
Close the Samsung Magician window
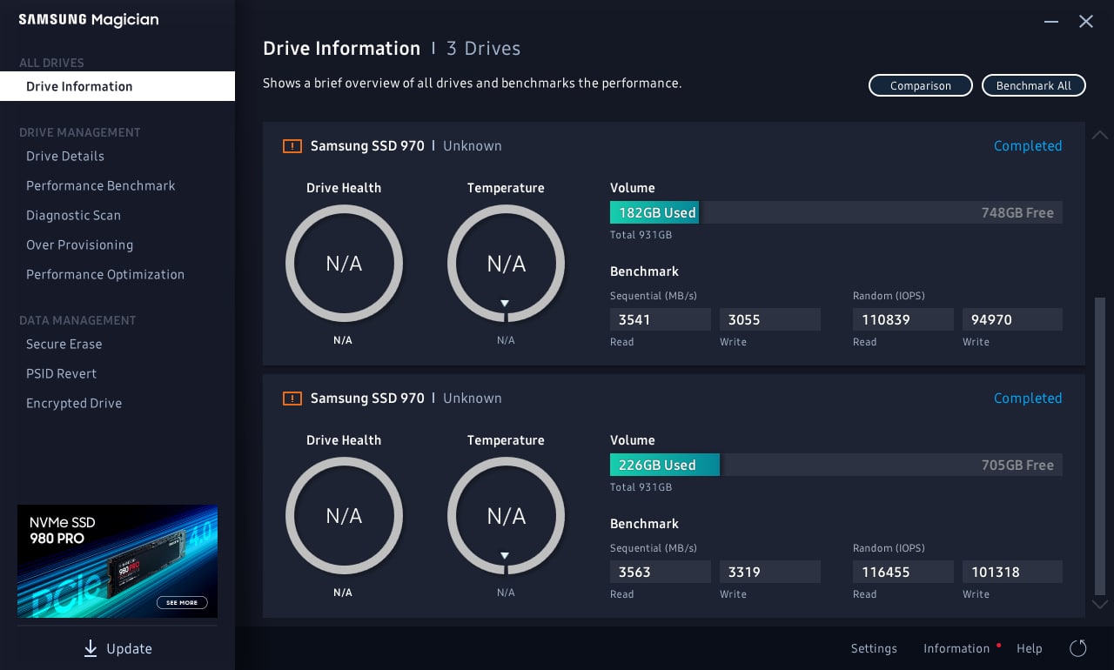tap(1086, 22)
